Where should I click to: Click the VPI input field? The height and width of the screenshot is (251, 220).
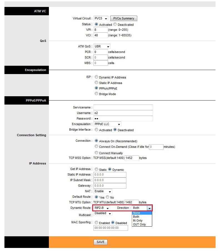coord(101,30)
